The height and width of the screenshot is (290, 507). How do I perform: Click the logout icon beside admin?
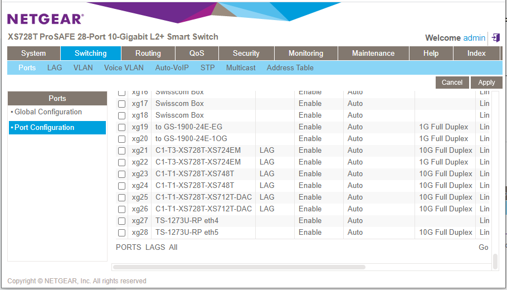495,38
